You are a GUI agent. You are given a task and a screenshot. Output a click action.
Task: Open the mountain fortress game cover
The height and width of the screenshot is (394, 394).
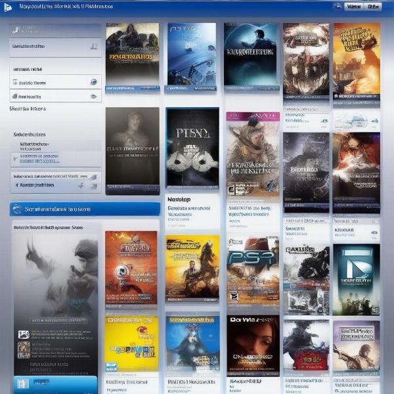pyautogui.click(x=133, y=54)
